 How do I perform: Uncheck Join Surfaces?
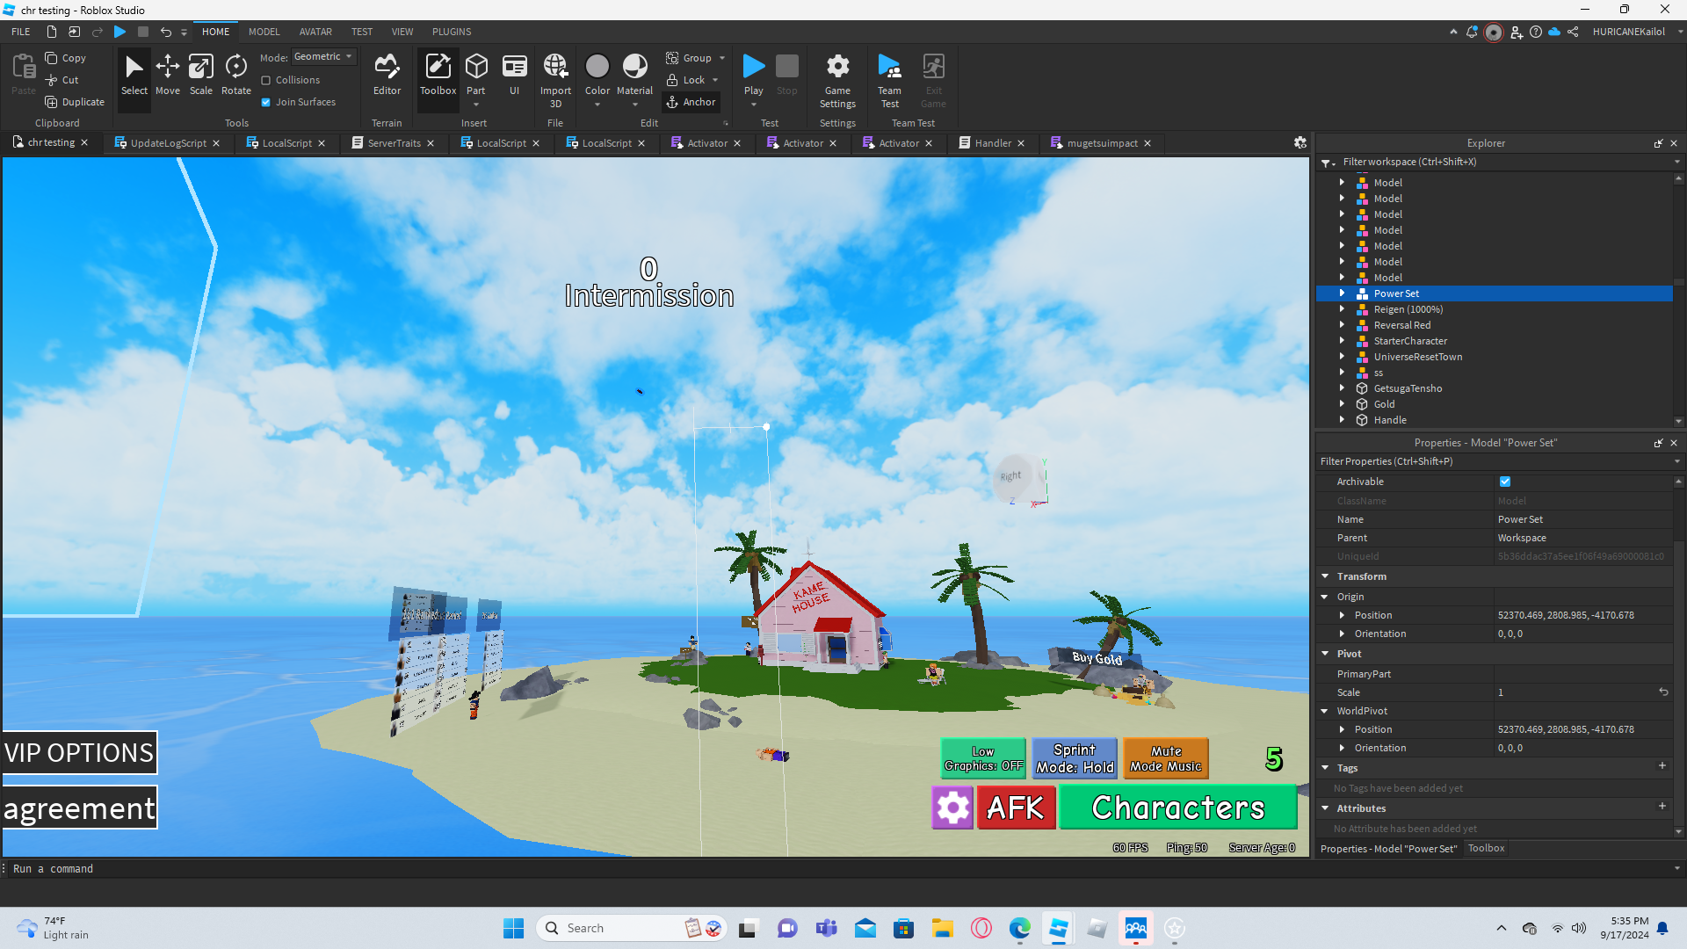tap(266, 102)
